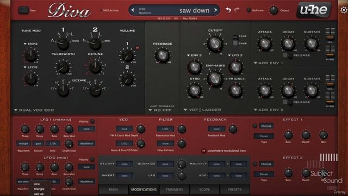Click the 'saw down' preset display
The image size is (348, 196).
click(x=174, y=10)
